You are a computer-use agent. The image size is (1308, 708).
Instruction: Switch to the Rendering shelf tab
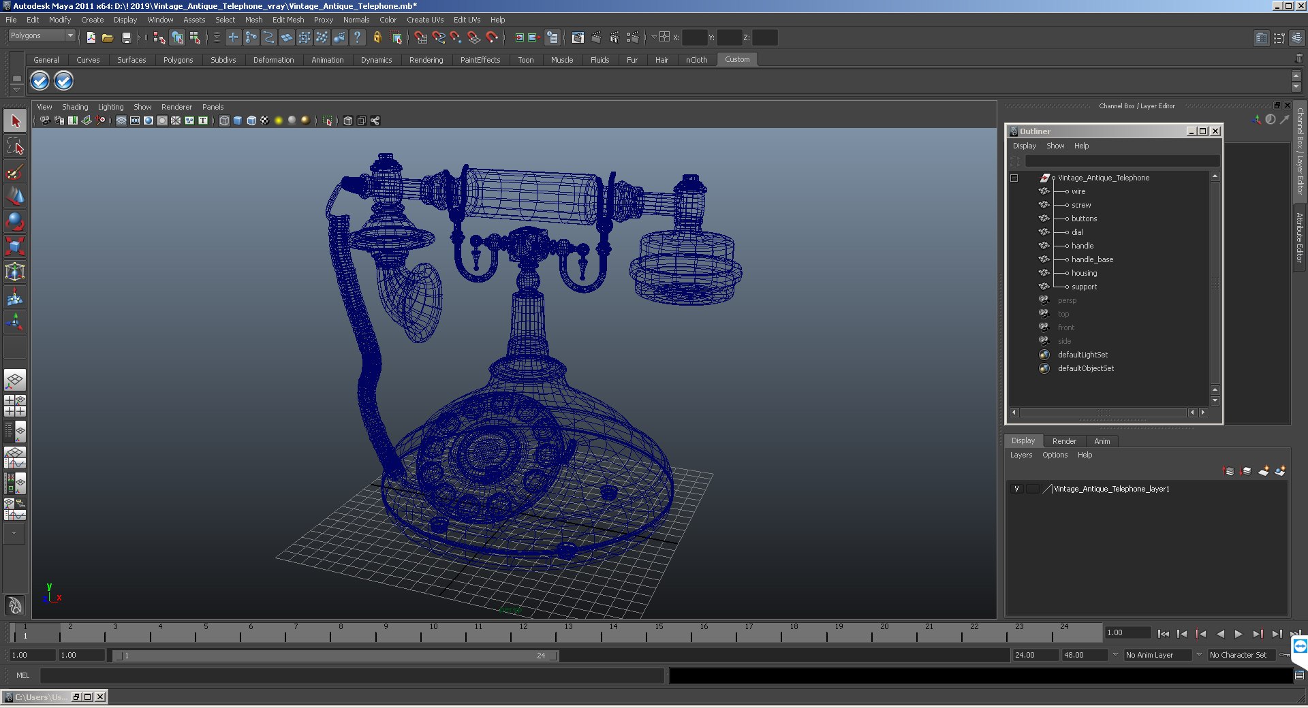pyautogui.click(x=426, y=60)
